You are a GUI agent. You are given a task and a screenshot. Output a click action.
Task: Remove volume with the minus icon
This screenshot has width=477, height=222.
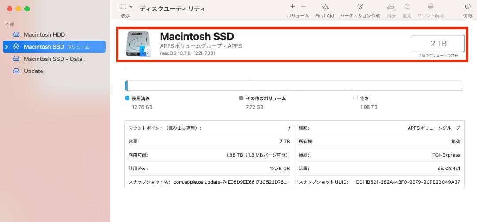pos(303,6)
